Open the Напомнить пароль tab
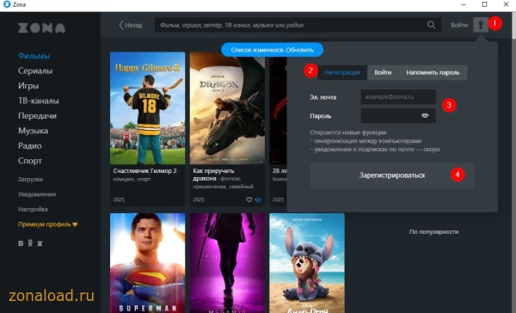 (x=433, y=73)
